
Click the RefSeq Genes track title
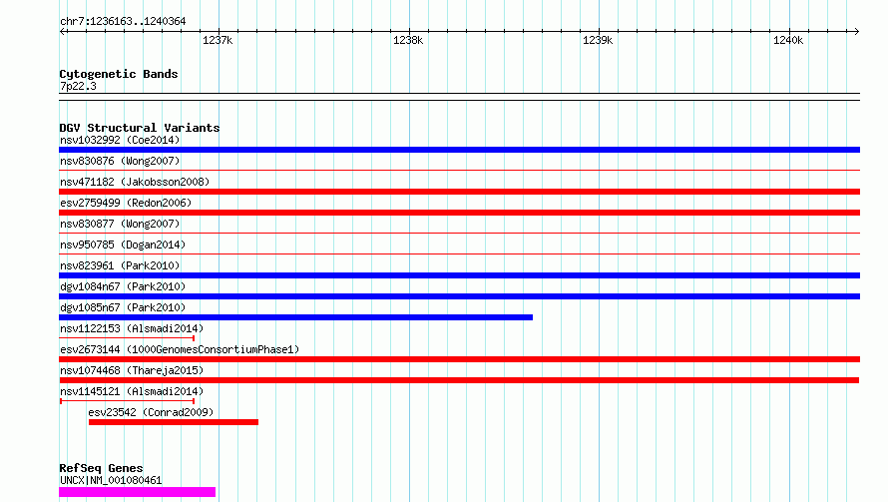point(101,469)
